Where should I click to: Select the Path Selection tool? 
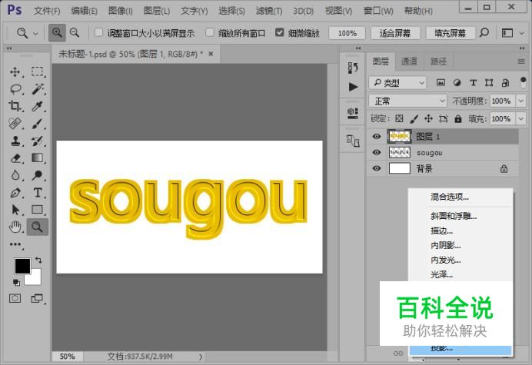pos(15,210)
